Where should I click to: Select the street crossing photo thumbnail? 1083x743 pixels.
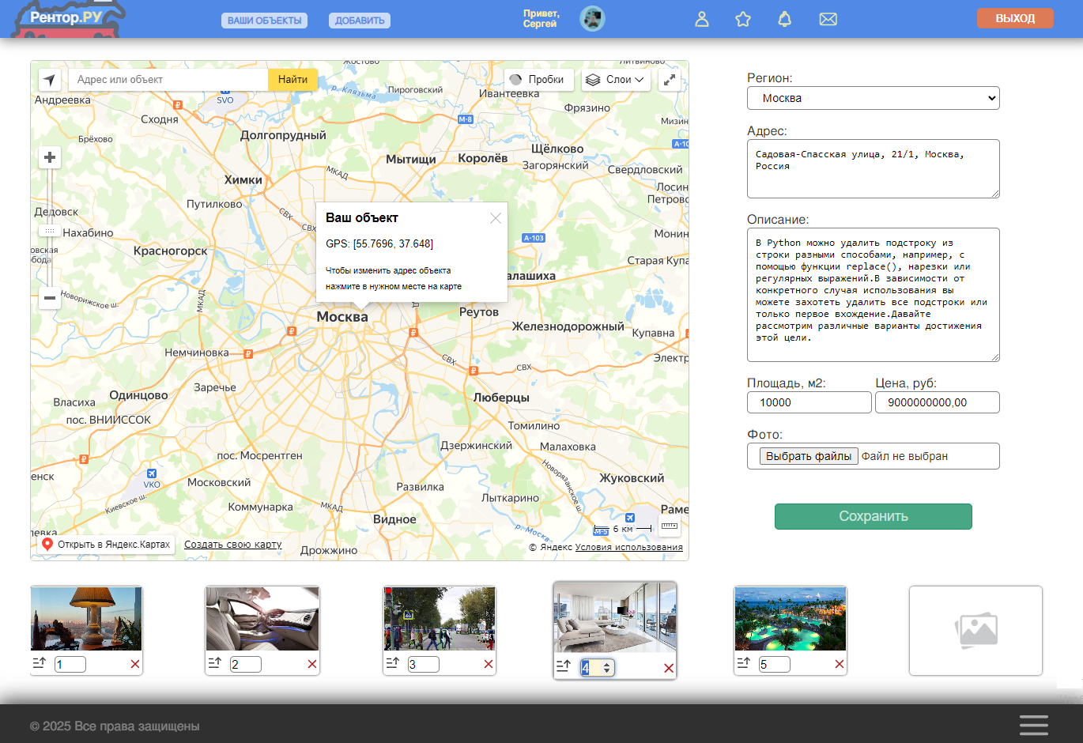(440, 619)
